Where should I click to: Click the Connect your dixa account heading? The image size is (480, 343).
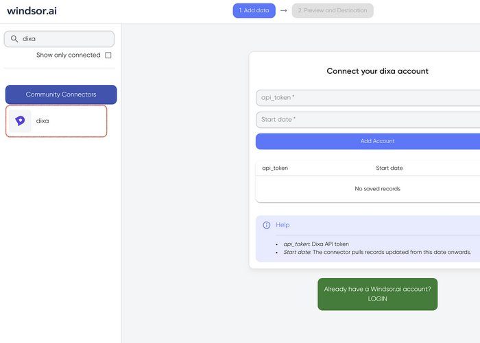pyautogui.click(x=377, y=71)
